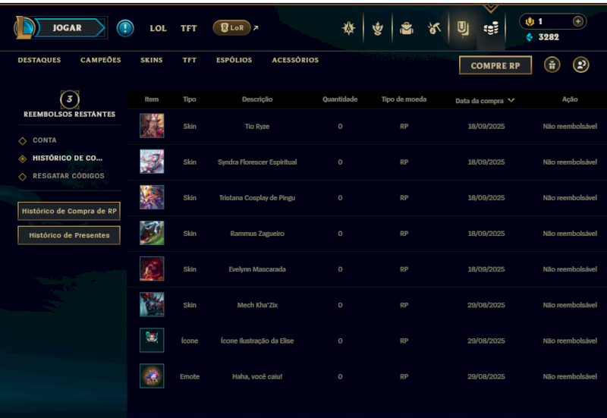This screenshot has height=418, width=607.
Task: Click the Tipo de moeda column header
Action: [404, 99]
